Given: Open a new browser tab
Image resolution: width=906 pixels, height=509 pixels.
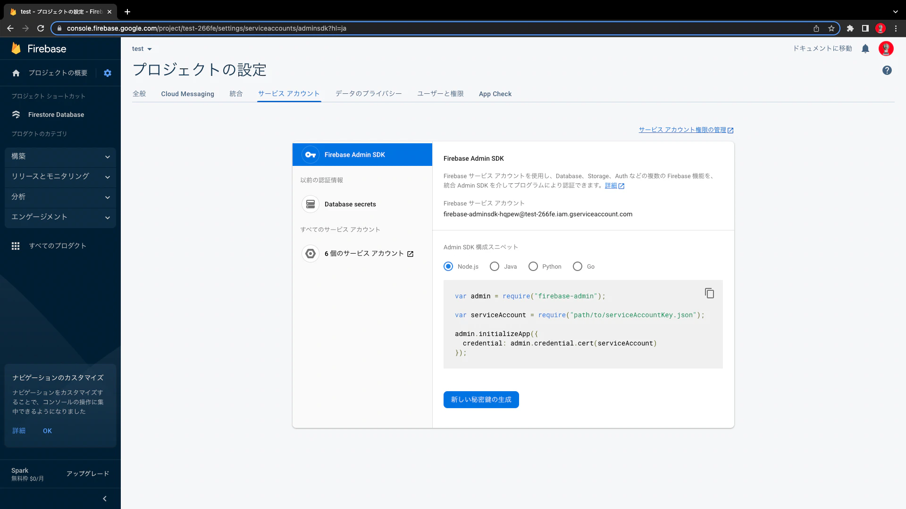Looking at the screenshot, I should [127, 12].
